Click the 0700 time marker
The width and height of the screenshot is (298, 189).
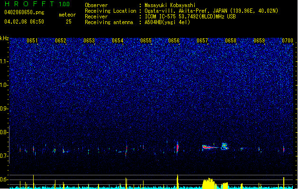click(288, 41)
